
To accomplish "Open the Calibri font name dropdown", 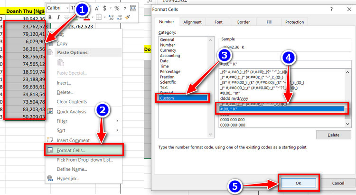I will coord(67,8).
